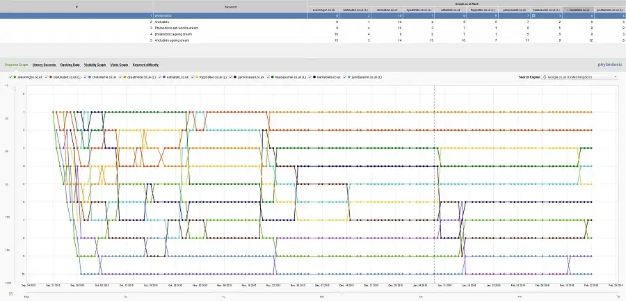
Task: Select the Phylandocic anti wrinkle cream row
Action: click(x=313, y=29)
